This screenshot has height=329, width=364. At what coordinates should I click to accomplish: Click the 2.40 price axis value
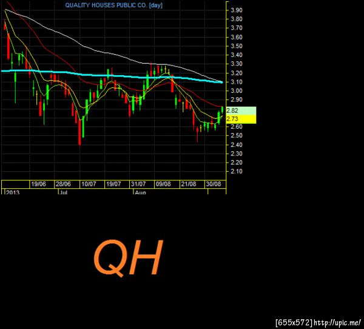point(237,144)
